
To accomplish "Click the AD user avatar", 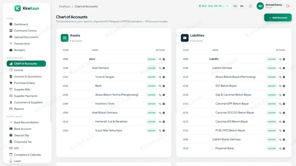I will click(260, 6).
